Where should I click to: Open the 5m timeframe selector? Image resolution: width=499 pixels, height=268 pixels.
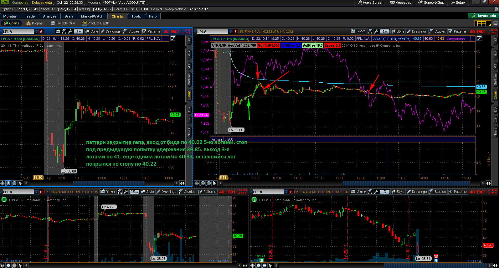(79, 31)
